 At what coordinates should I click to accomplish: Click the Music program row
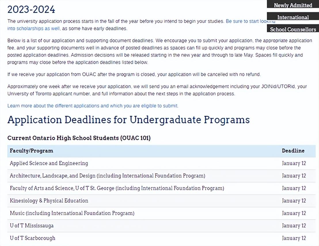click(72, 213)
